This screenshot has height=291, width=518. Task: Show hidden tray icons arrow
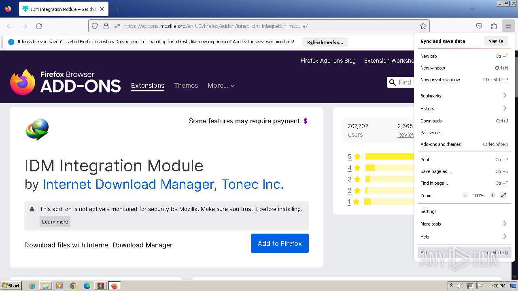pos(451,286)
